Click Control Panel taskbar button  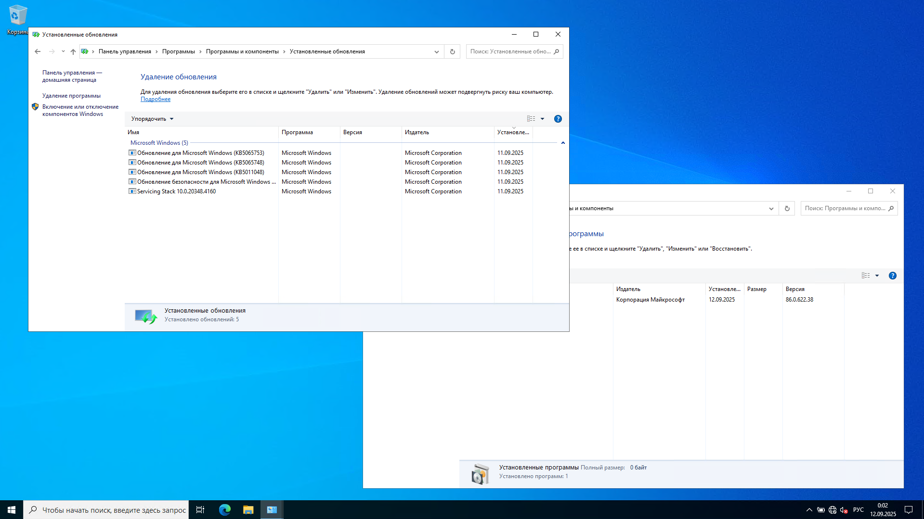click(272, 510)
